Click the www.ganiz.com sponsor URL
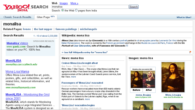The image size is (195, 110). (16, 47)
